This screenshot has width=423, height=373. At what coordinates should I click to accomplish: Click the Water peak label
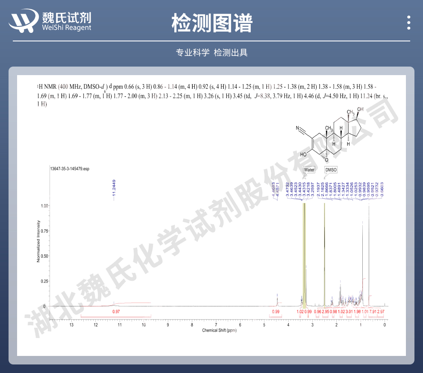309,170
